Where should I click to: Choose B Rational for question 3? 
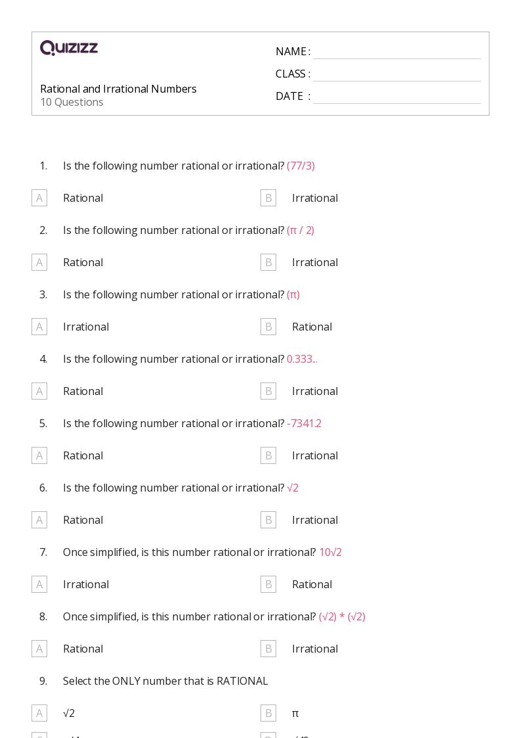(x=268, y=327)
